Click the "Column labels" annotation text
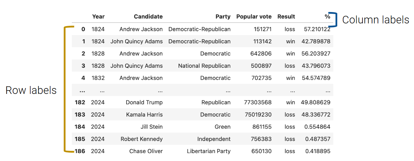Viewport: 414px width, 161px height. [375, 20]
